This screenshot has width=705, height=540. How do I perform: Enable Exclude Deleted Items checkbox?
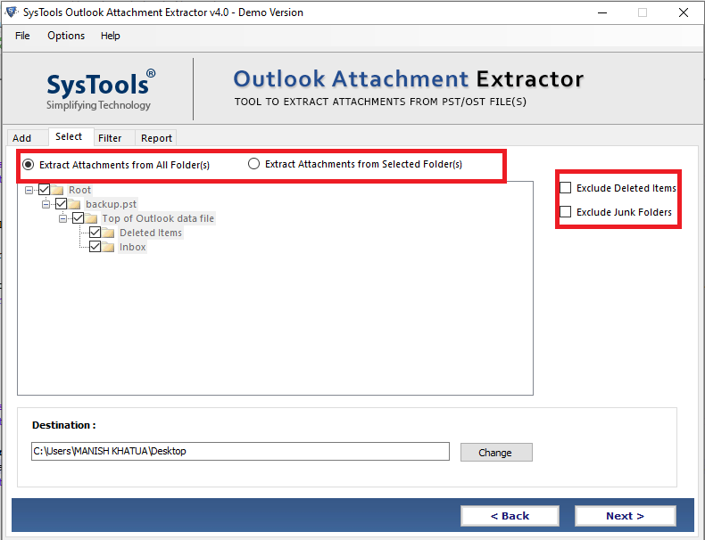(565, 188)
